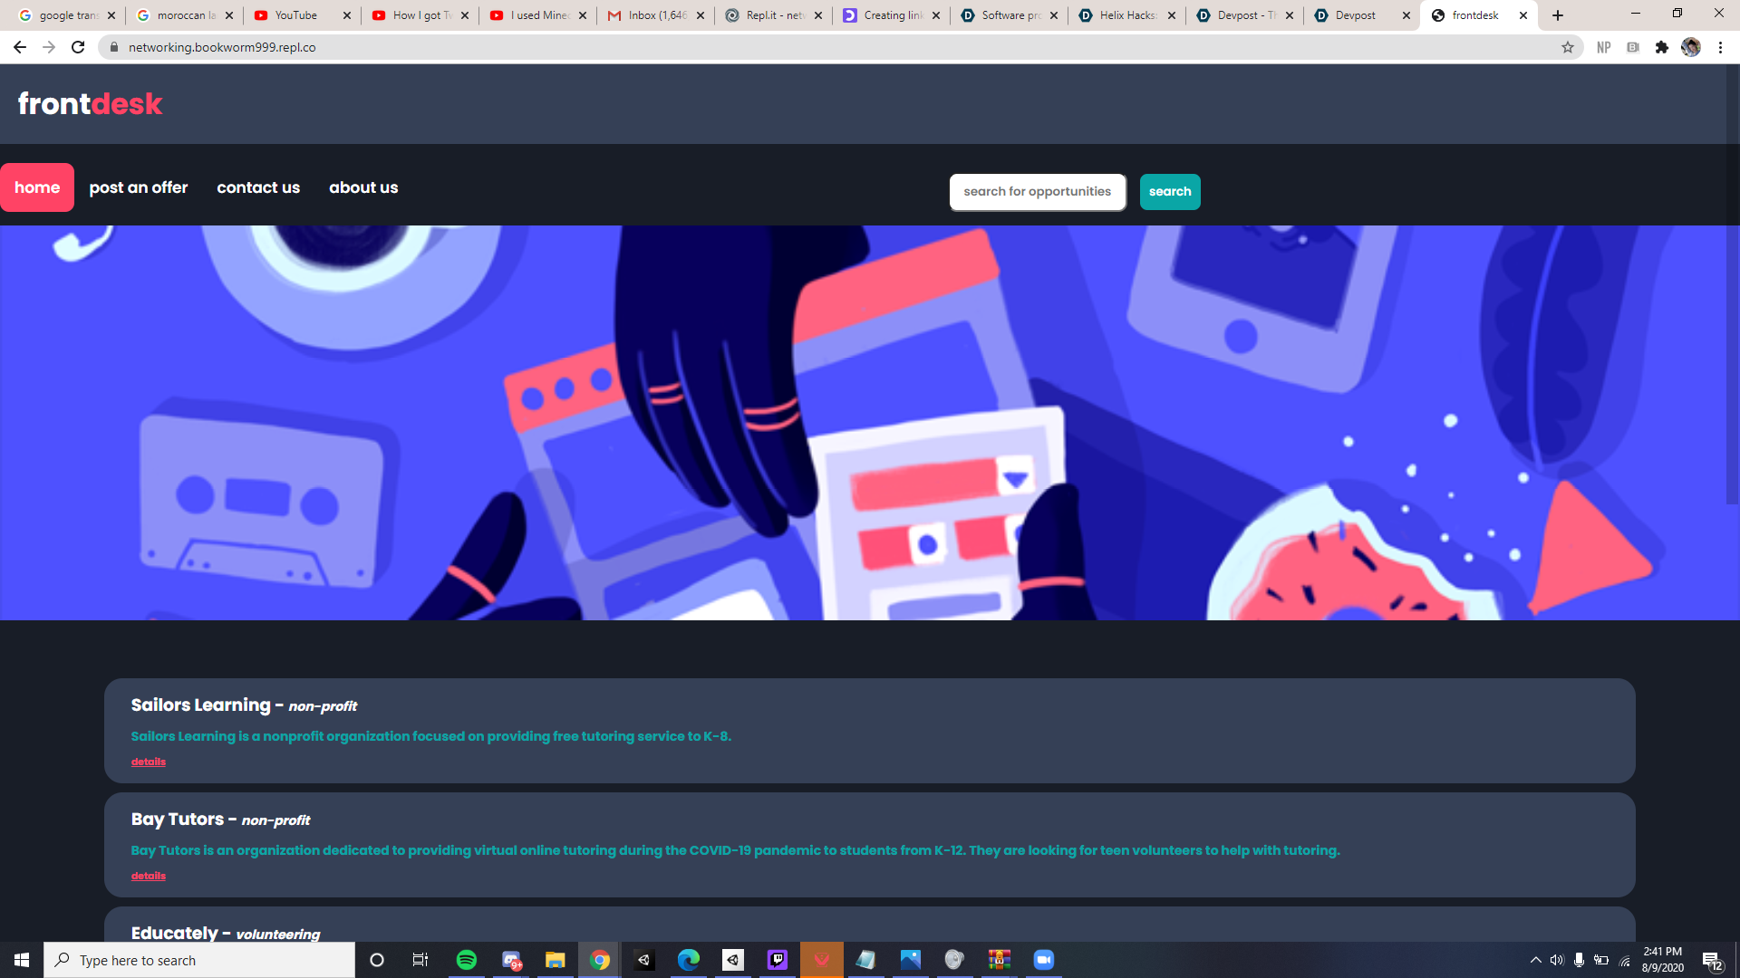
Task: Open Twitch app in taskbar
Action: coord(778,960)
